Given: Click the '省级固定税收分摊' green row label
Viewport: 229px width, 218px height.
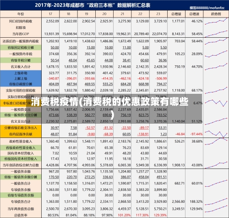Looking at the screenshot, I should 21,48.
